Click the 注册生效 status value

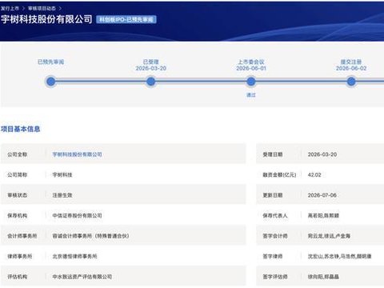coord(62,195)
